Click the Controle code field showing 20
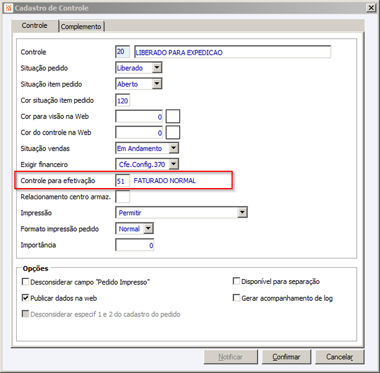380x373 pixels. click(122, 52)
